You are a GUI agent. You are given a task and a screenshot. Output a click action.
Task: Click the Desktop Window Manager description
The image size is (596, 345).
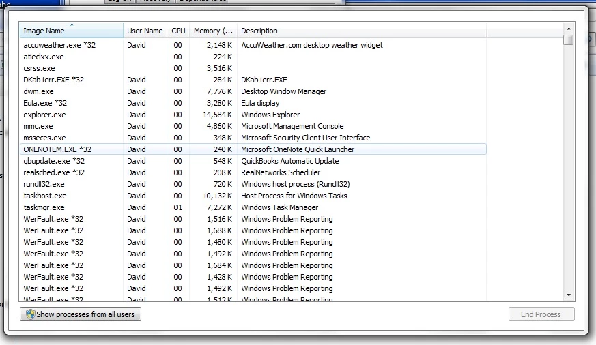tap(283, 91)
